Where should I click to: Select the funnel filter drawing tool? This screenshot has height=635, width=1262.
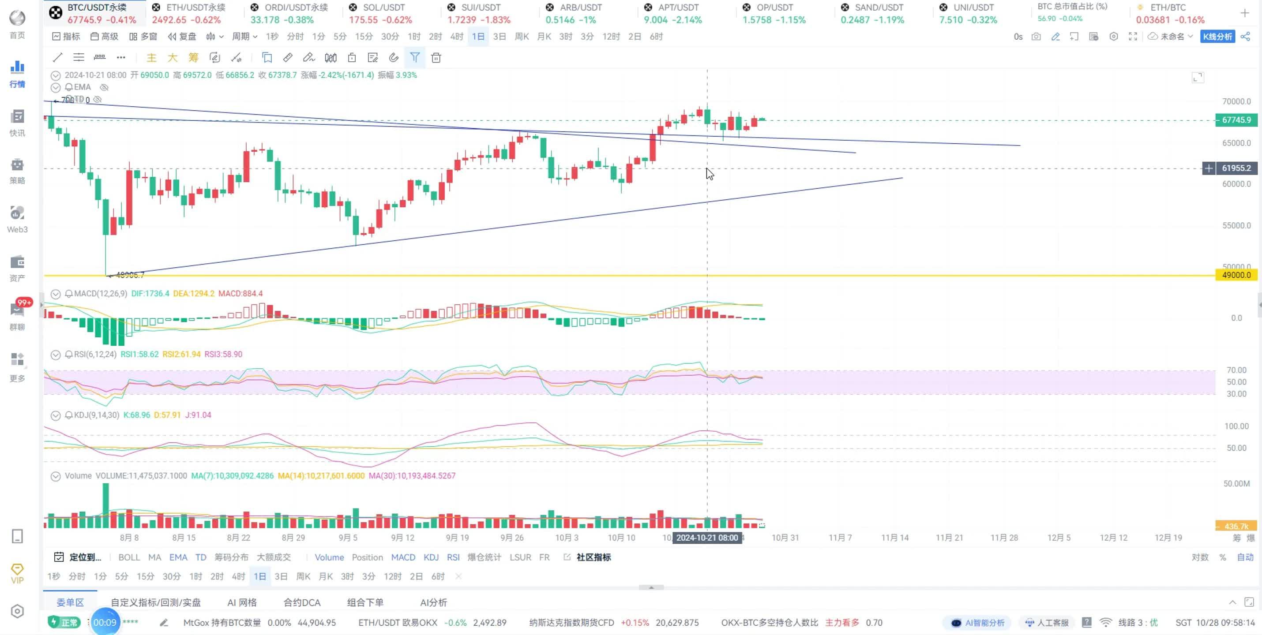click(x=415, y=58)
